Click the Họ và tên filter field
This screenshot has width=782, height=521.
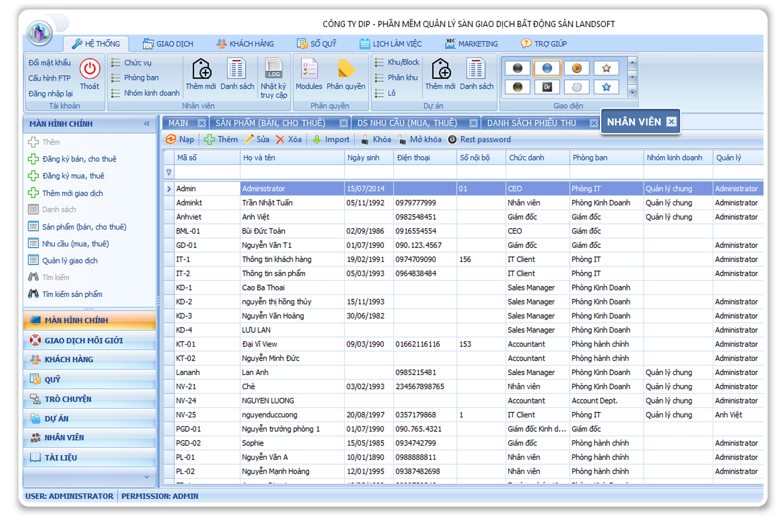pos(292,173)
